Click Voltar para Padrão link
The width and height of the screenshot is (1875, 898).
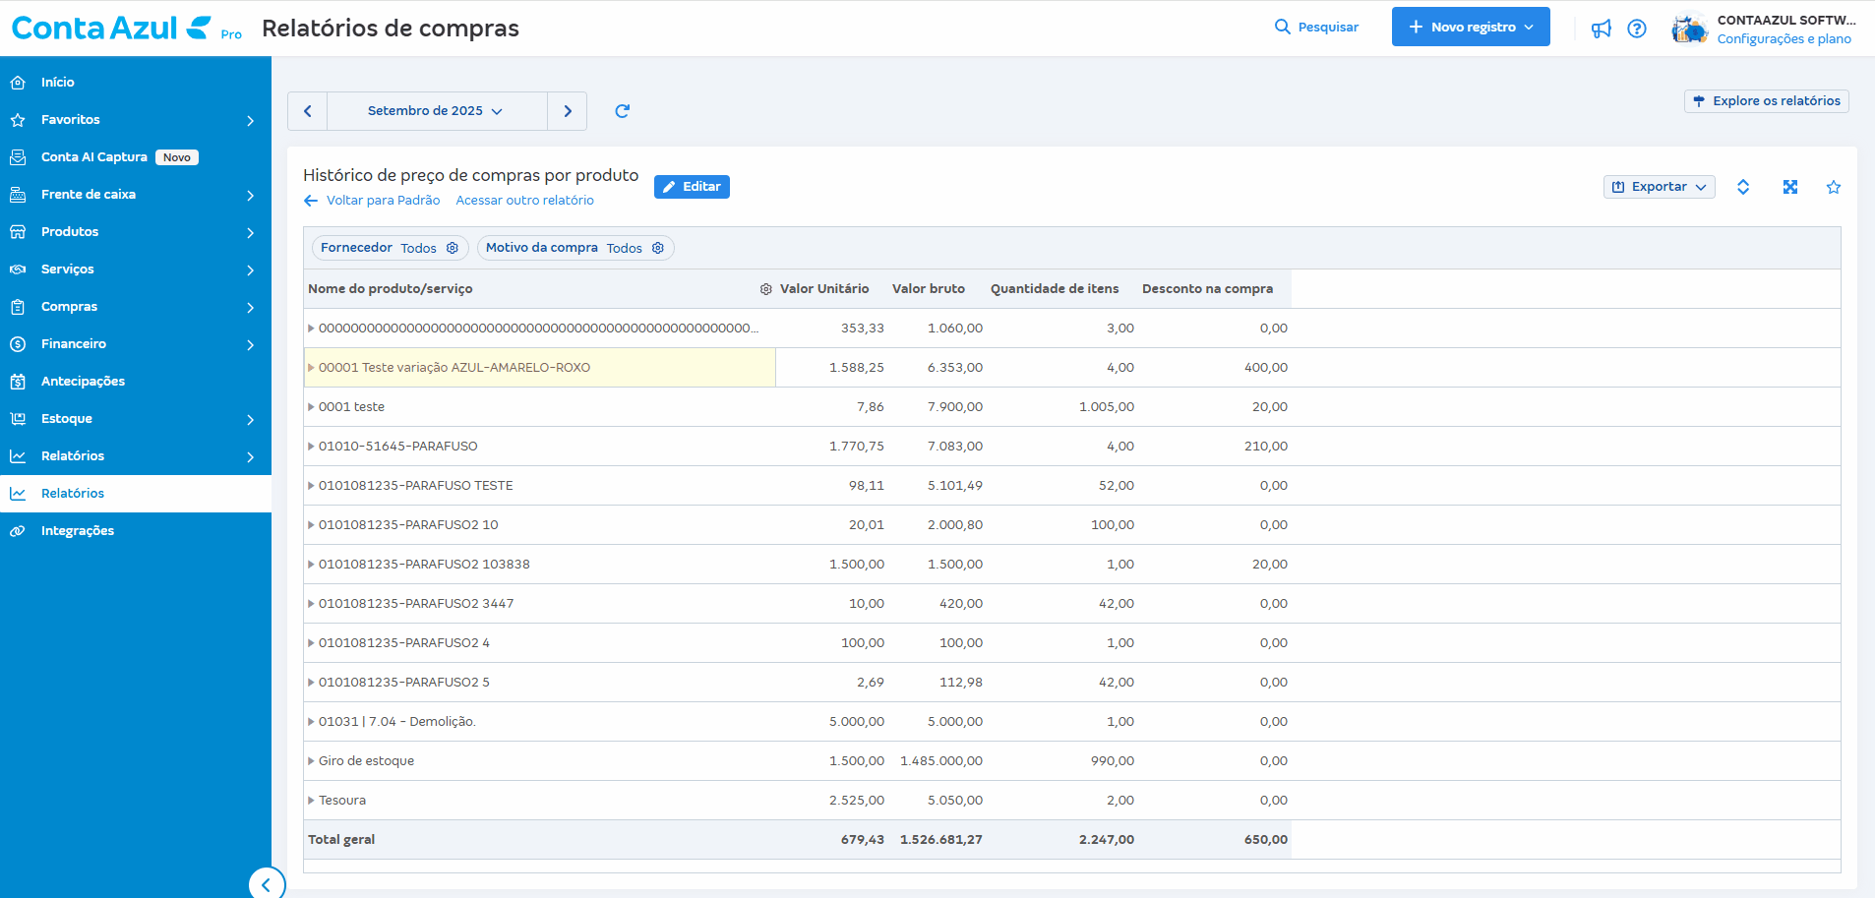pyautogui.click(x=373, y=201)
